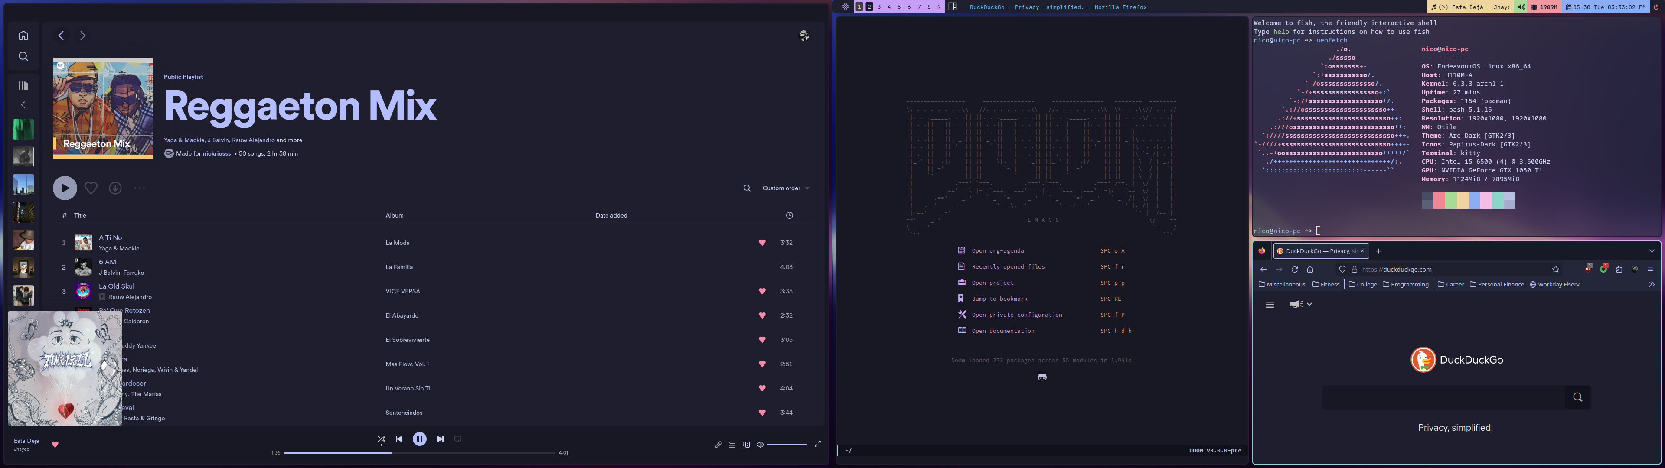This screenshot has width=1665, height=468.
Task: Play the Reggaeton Mix playlist
Action: click(x=65, y=188)
